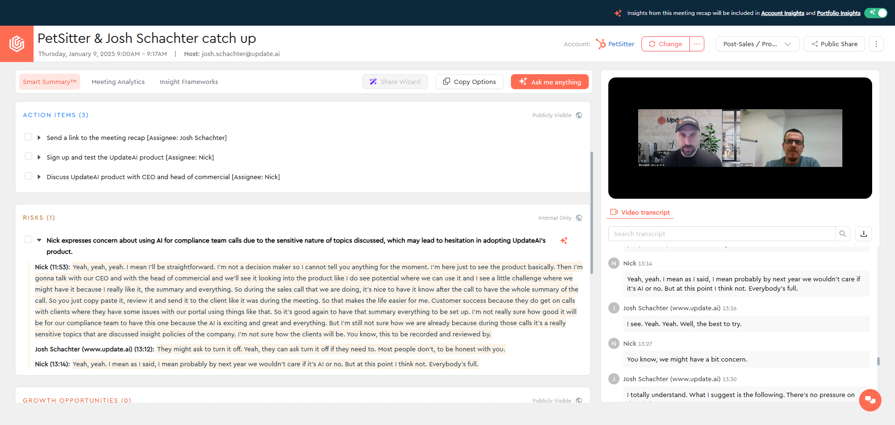This screenshot has height=425, width=895.
Task: Open the Share Wizard
Action: tap(395, 82)
